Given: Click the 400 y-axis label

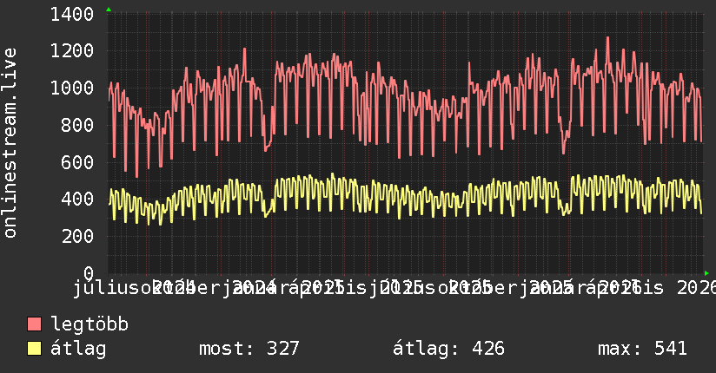Looking at the screenshot, I should point(77,200).
